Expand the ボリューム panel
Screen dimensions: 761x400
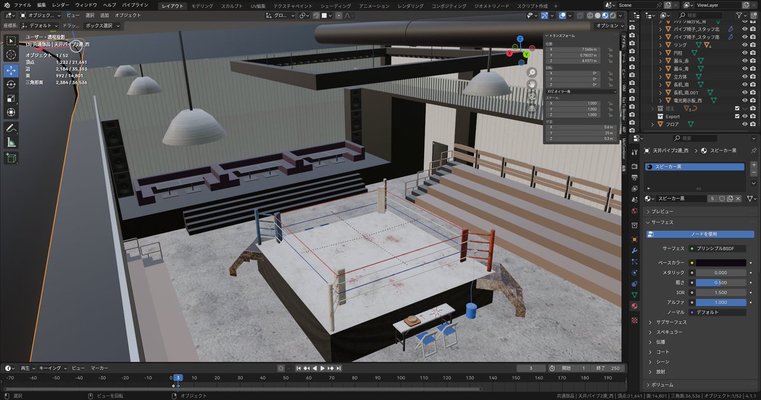647,385
